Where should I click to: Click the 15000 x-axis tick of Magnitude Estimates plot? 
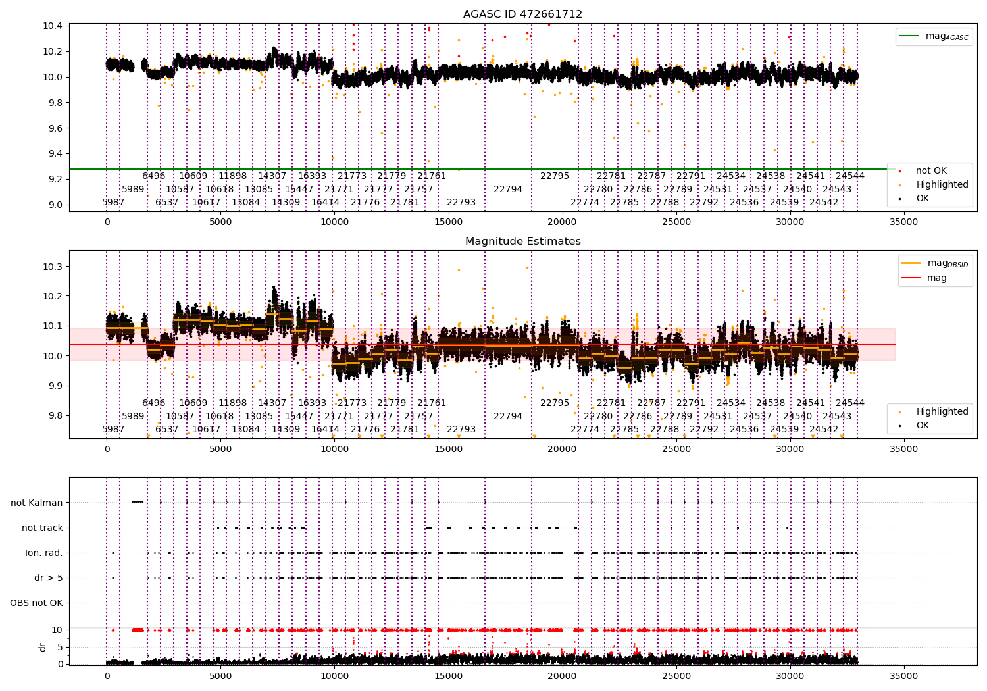[448, 449]
